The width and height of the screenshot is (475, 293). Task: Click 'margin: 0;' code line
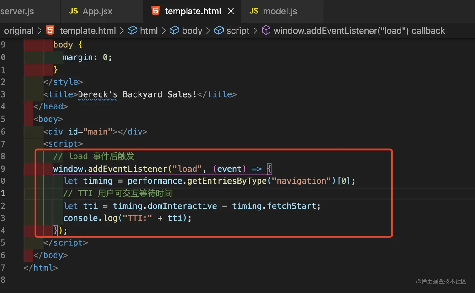tap(87, 57)
